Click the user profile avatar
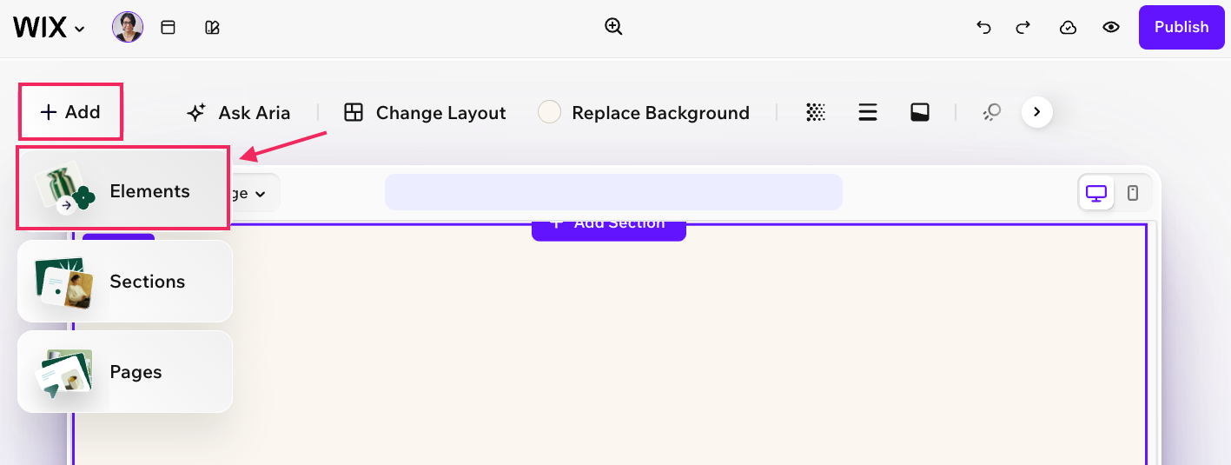Viewport: 1231px width, 465px height. point(128,28)
